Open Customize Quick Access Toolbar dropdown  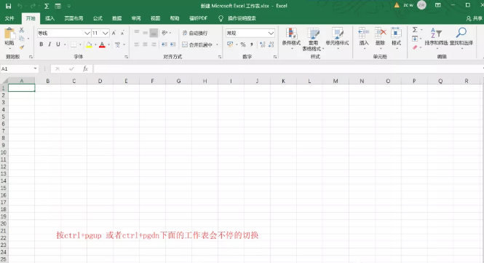click(x=69, y=6)
